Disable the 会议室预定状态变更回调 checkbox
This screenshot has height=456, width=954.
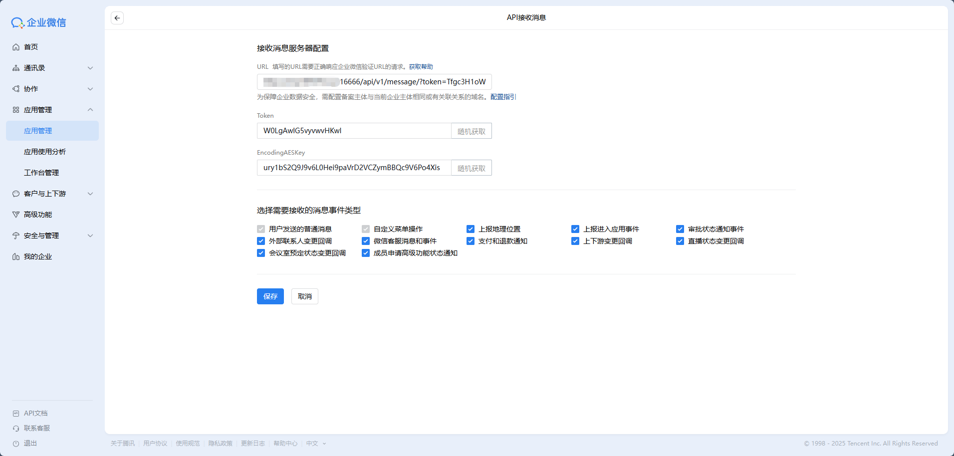tap(261, 253)
